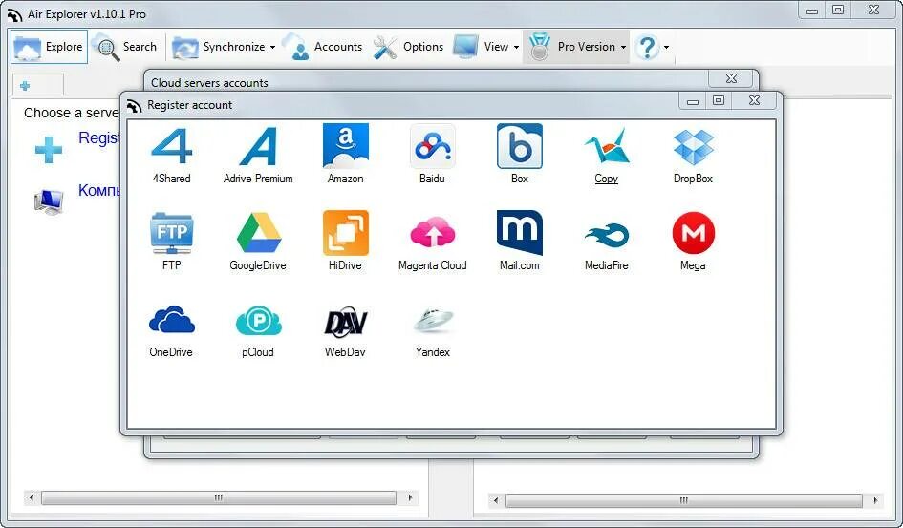This screenshot has height=528, width=903.
Task: Pick the Yandex flying saucer icon
Action: [x=433, y=320]
